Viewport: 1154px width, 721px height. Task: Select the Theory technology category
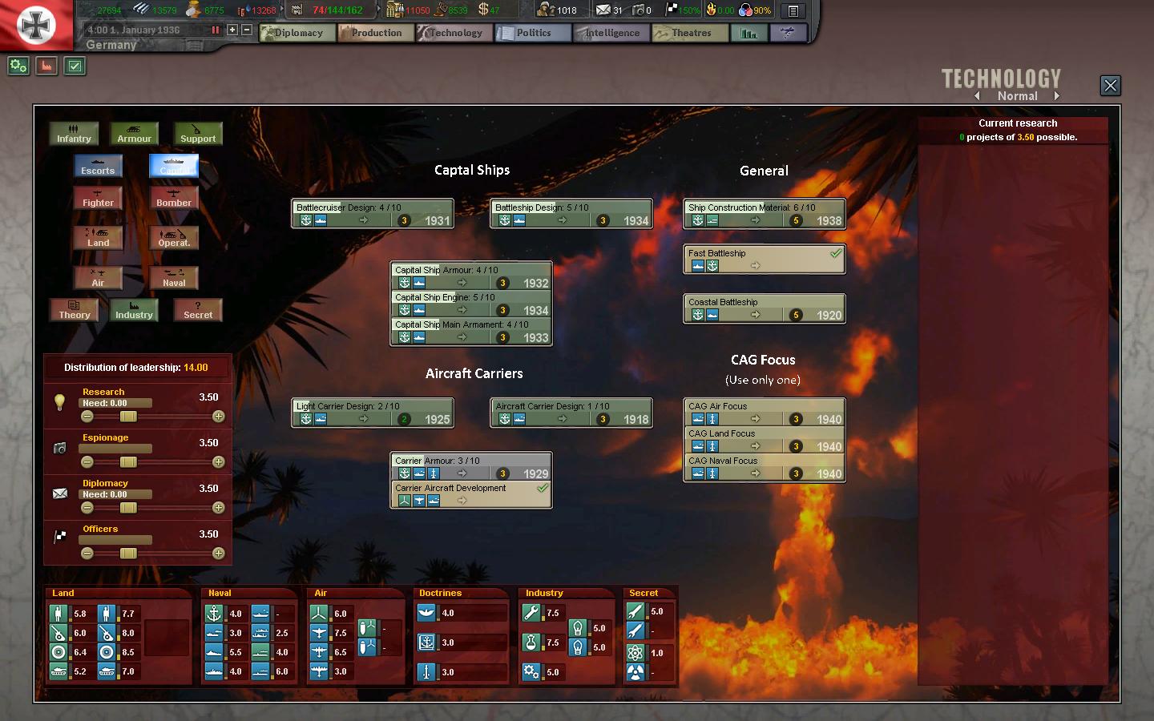click(74, 310)
